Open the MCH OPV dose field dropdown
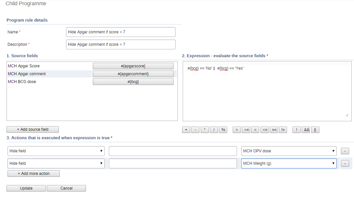 [289, 151]
